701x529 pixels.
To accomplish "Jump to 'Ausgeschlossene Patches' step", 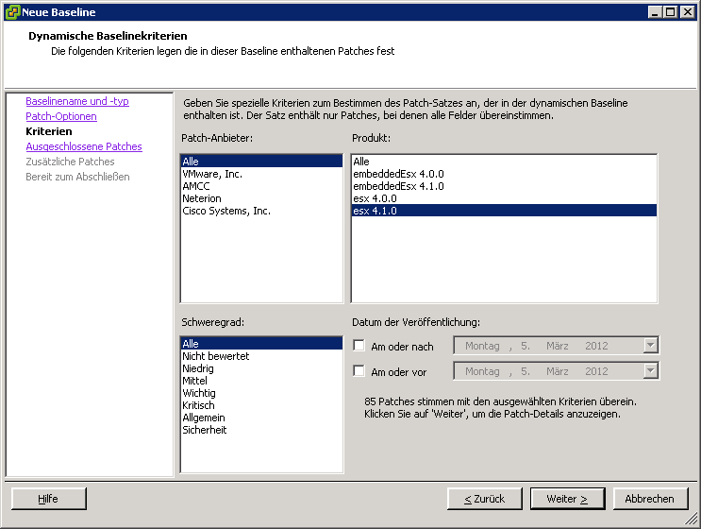I will [84, 146].
